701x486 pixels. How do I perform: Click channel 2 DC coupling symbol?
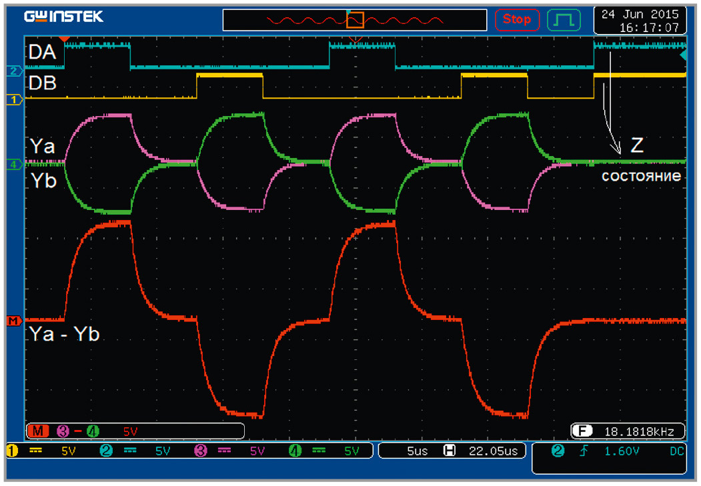click(130, 451)
